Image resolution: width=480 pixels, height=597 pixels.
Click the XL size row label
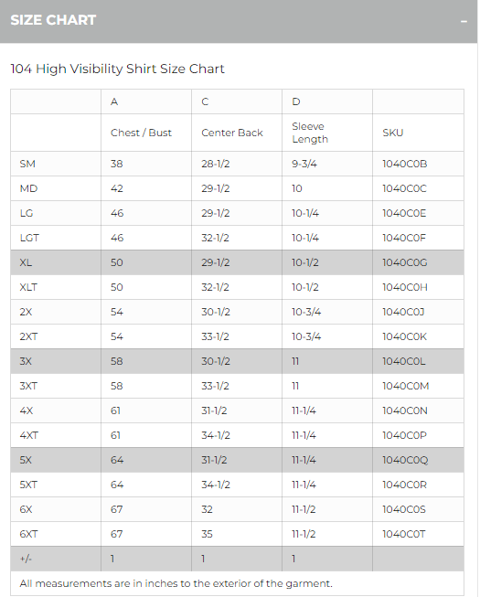click(26, 262)
